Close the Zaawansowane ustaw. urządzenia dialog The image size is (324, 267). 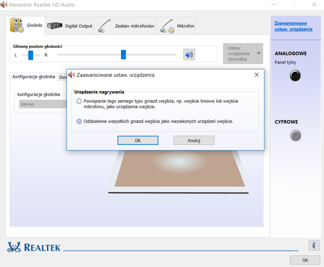click(257, 75)
